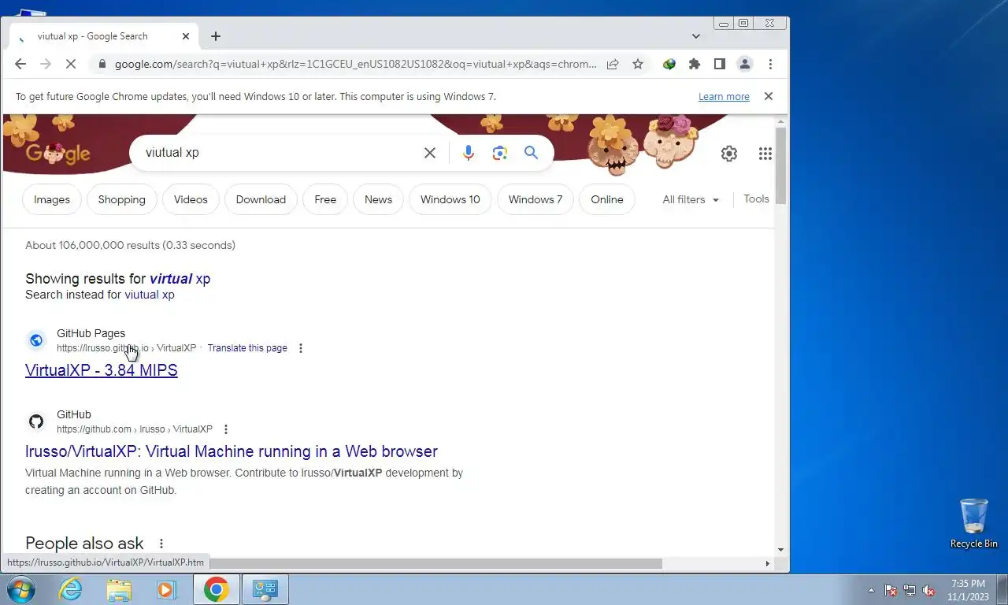This screenshot has width=1008, height=605.
Task: Expand the tab search dropdown arrow
Action: point(696,36)
